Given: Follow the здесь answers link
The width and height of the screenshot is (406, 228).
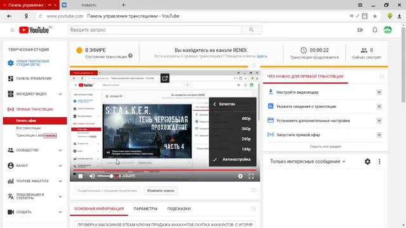Looking at the screenshot, I should pos(262,56).
